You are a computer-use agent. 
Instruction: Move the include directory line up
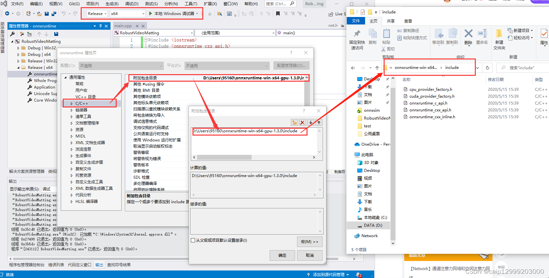tap(319, 123)
